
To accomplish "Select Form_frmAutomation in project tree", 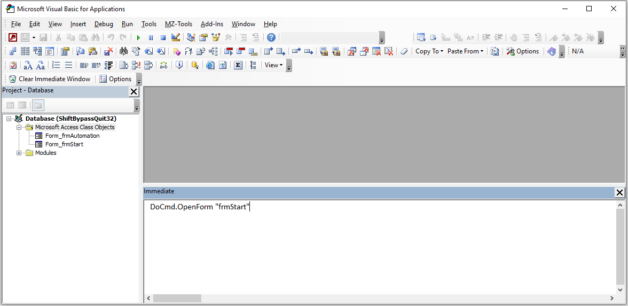I will 72,136.
